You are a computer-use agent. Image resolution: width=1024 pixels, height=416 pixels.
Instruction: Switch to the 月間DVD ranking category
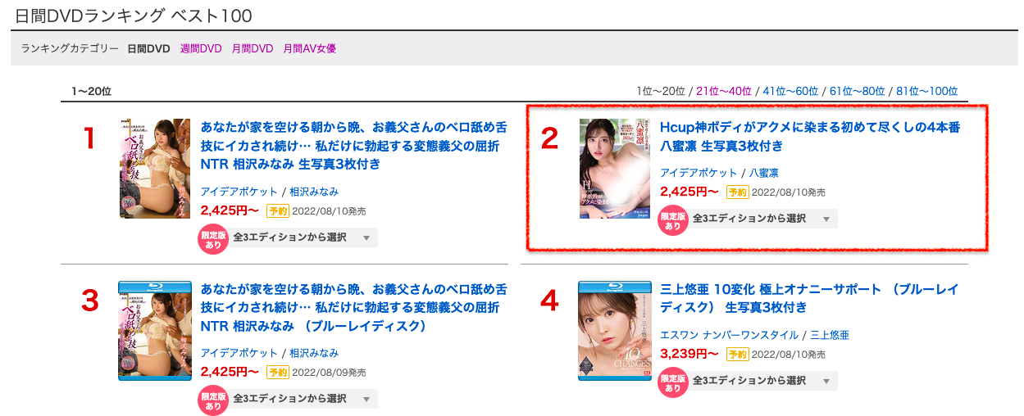pyautogui.click(x=253, y=48)
